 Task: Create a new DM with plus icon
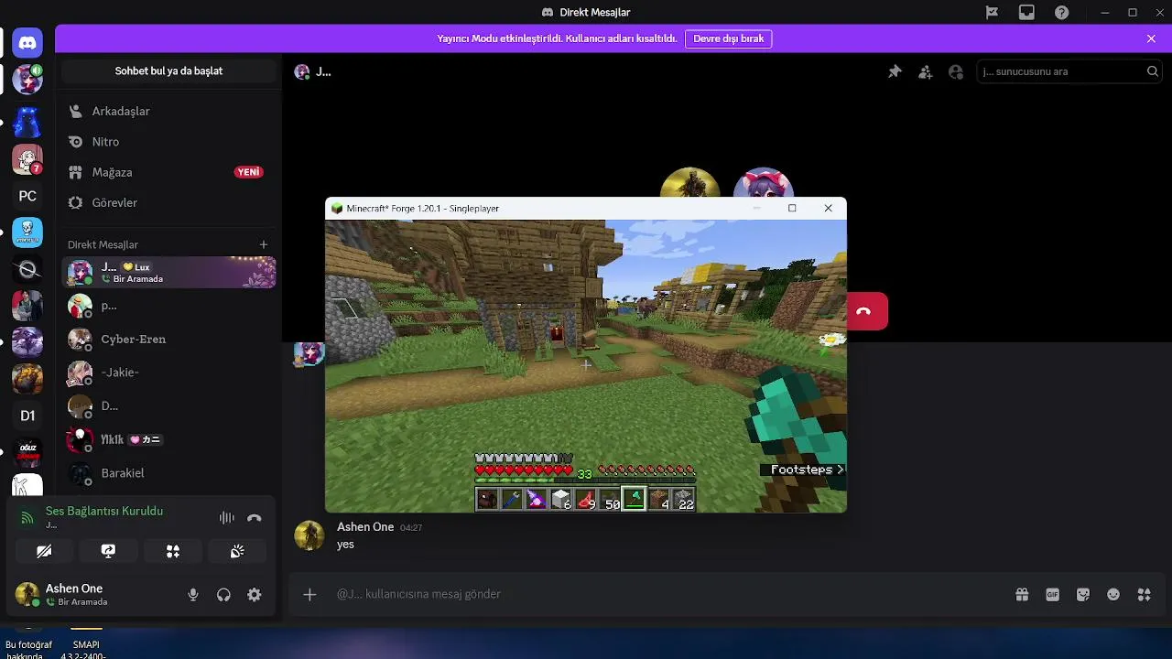[x=264, y=244]
